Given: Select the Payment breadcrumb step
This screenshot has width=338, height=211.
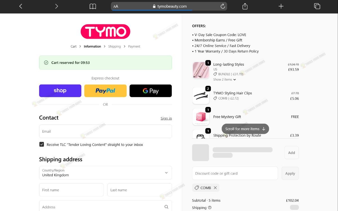Looking at the screenshot, I should click(134, 46).
